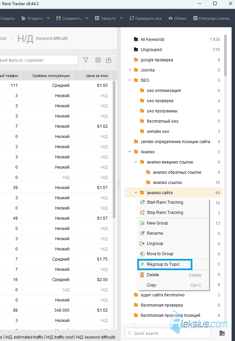Click the quick filter input field
Image resolution: width=235 pixels, height=341 pixels.
pos(39,60)
